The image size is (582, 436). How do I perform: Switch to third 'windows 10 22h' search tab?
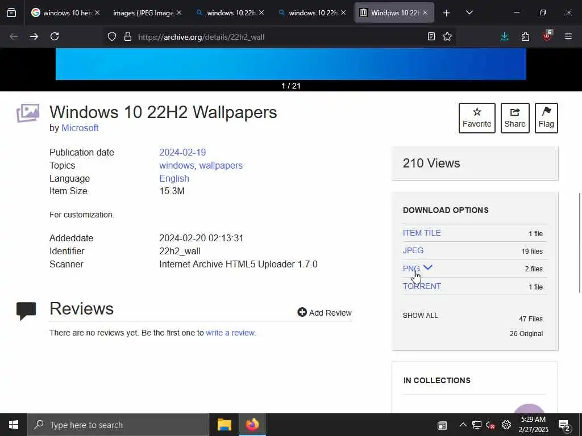313,13
